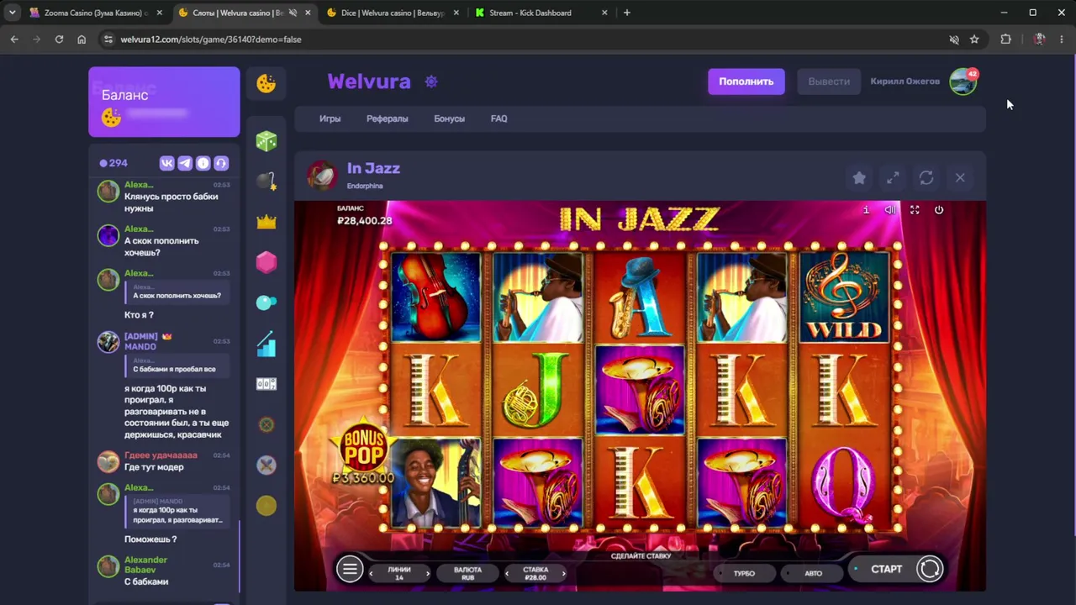Screen dimensions: 1076x605
Task: Switch to Stream Kick Dashboard tab
Action: [x=541, y=13]
